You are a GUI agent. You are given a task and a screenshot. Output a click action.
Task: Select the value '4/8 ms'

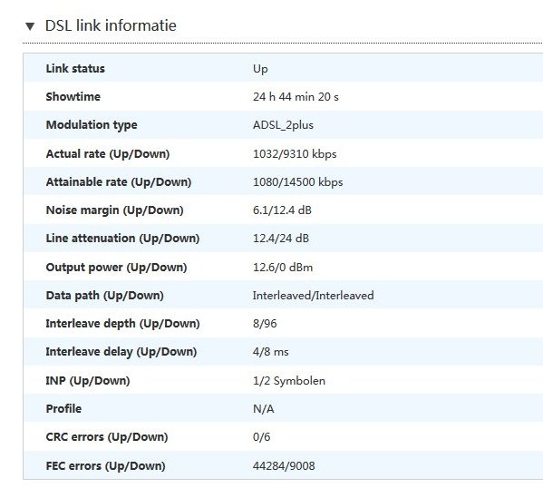[270, 352]
